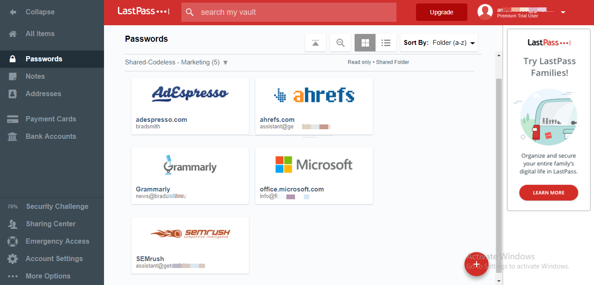Open the Sort By Folder (a-z) dropdown
594x285 pixels.
click(x=439, y=43)
